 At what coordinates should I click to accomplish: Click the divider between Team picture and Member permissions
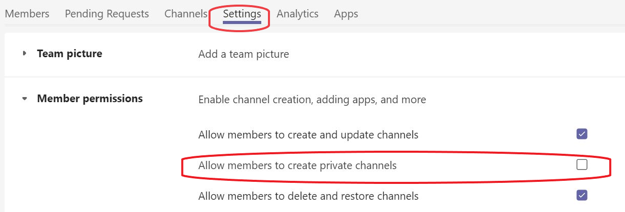pyautogui.click(x=315, y=77)
